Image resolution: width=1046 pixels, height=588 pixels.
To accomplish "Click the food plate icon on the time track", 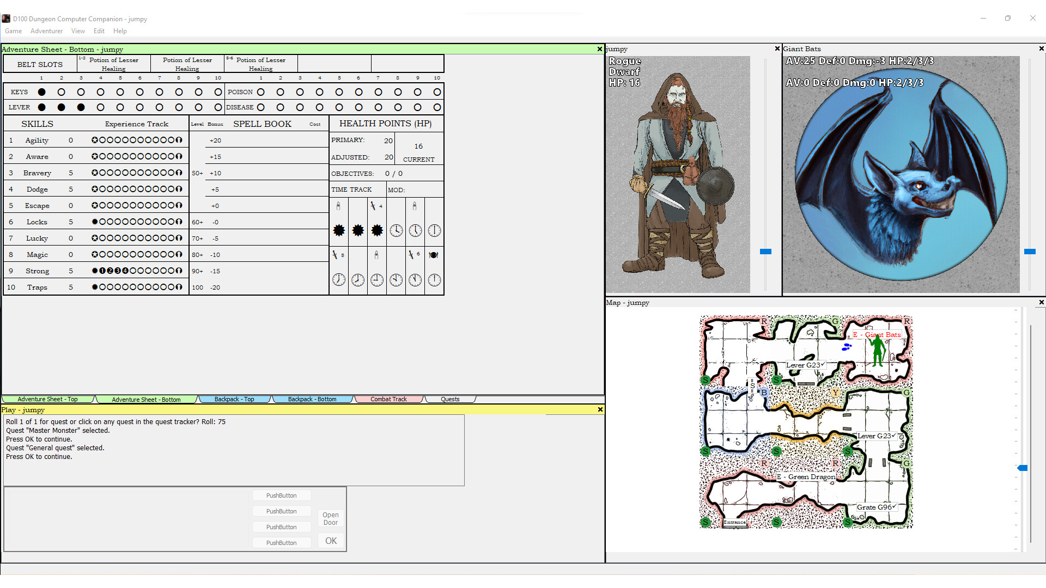I will point(434,254).
